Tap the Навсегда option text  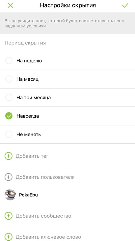coord(28,116)
